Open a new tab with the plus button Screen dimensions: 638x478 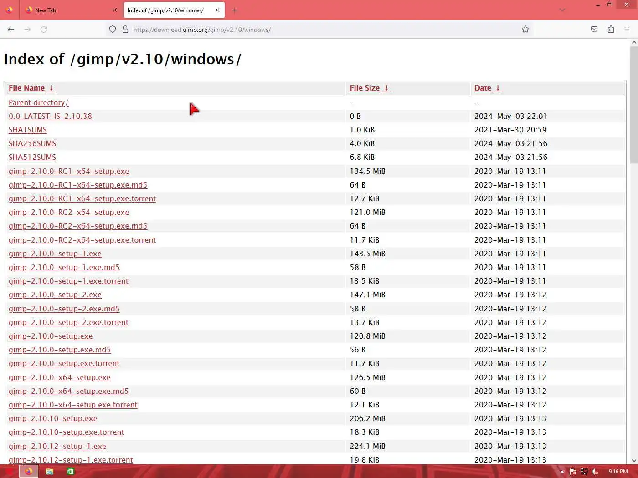click(x=234, y=10)
